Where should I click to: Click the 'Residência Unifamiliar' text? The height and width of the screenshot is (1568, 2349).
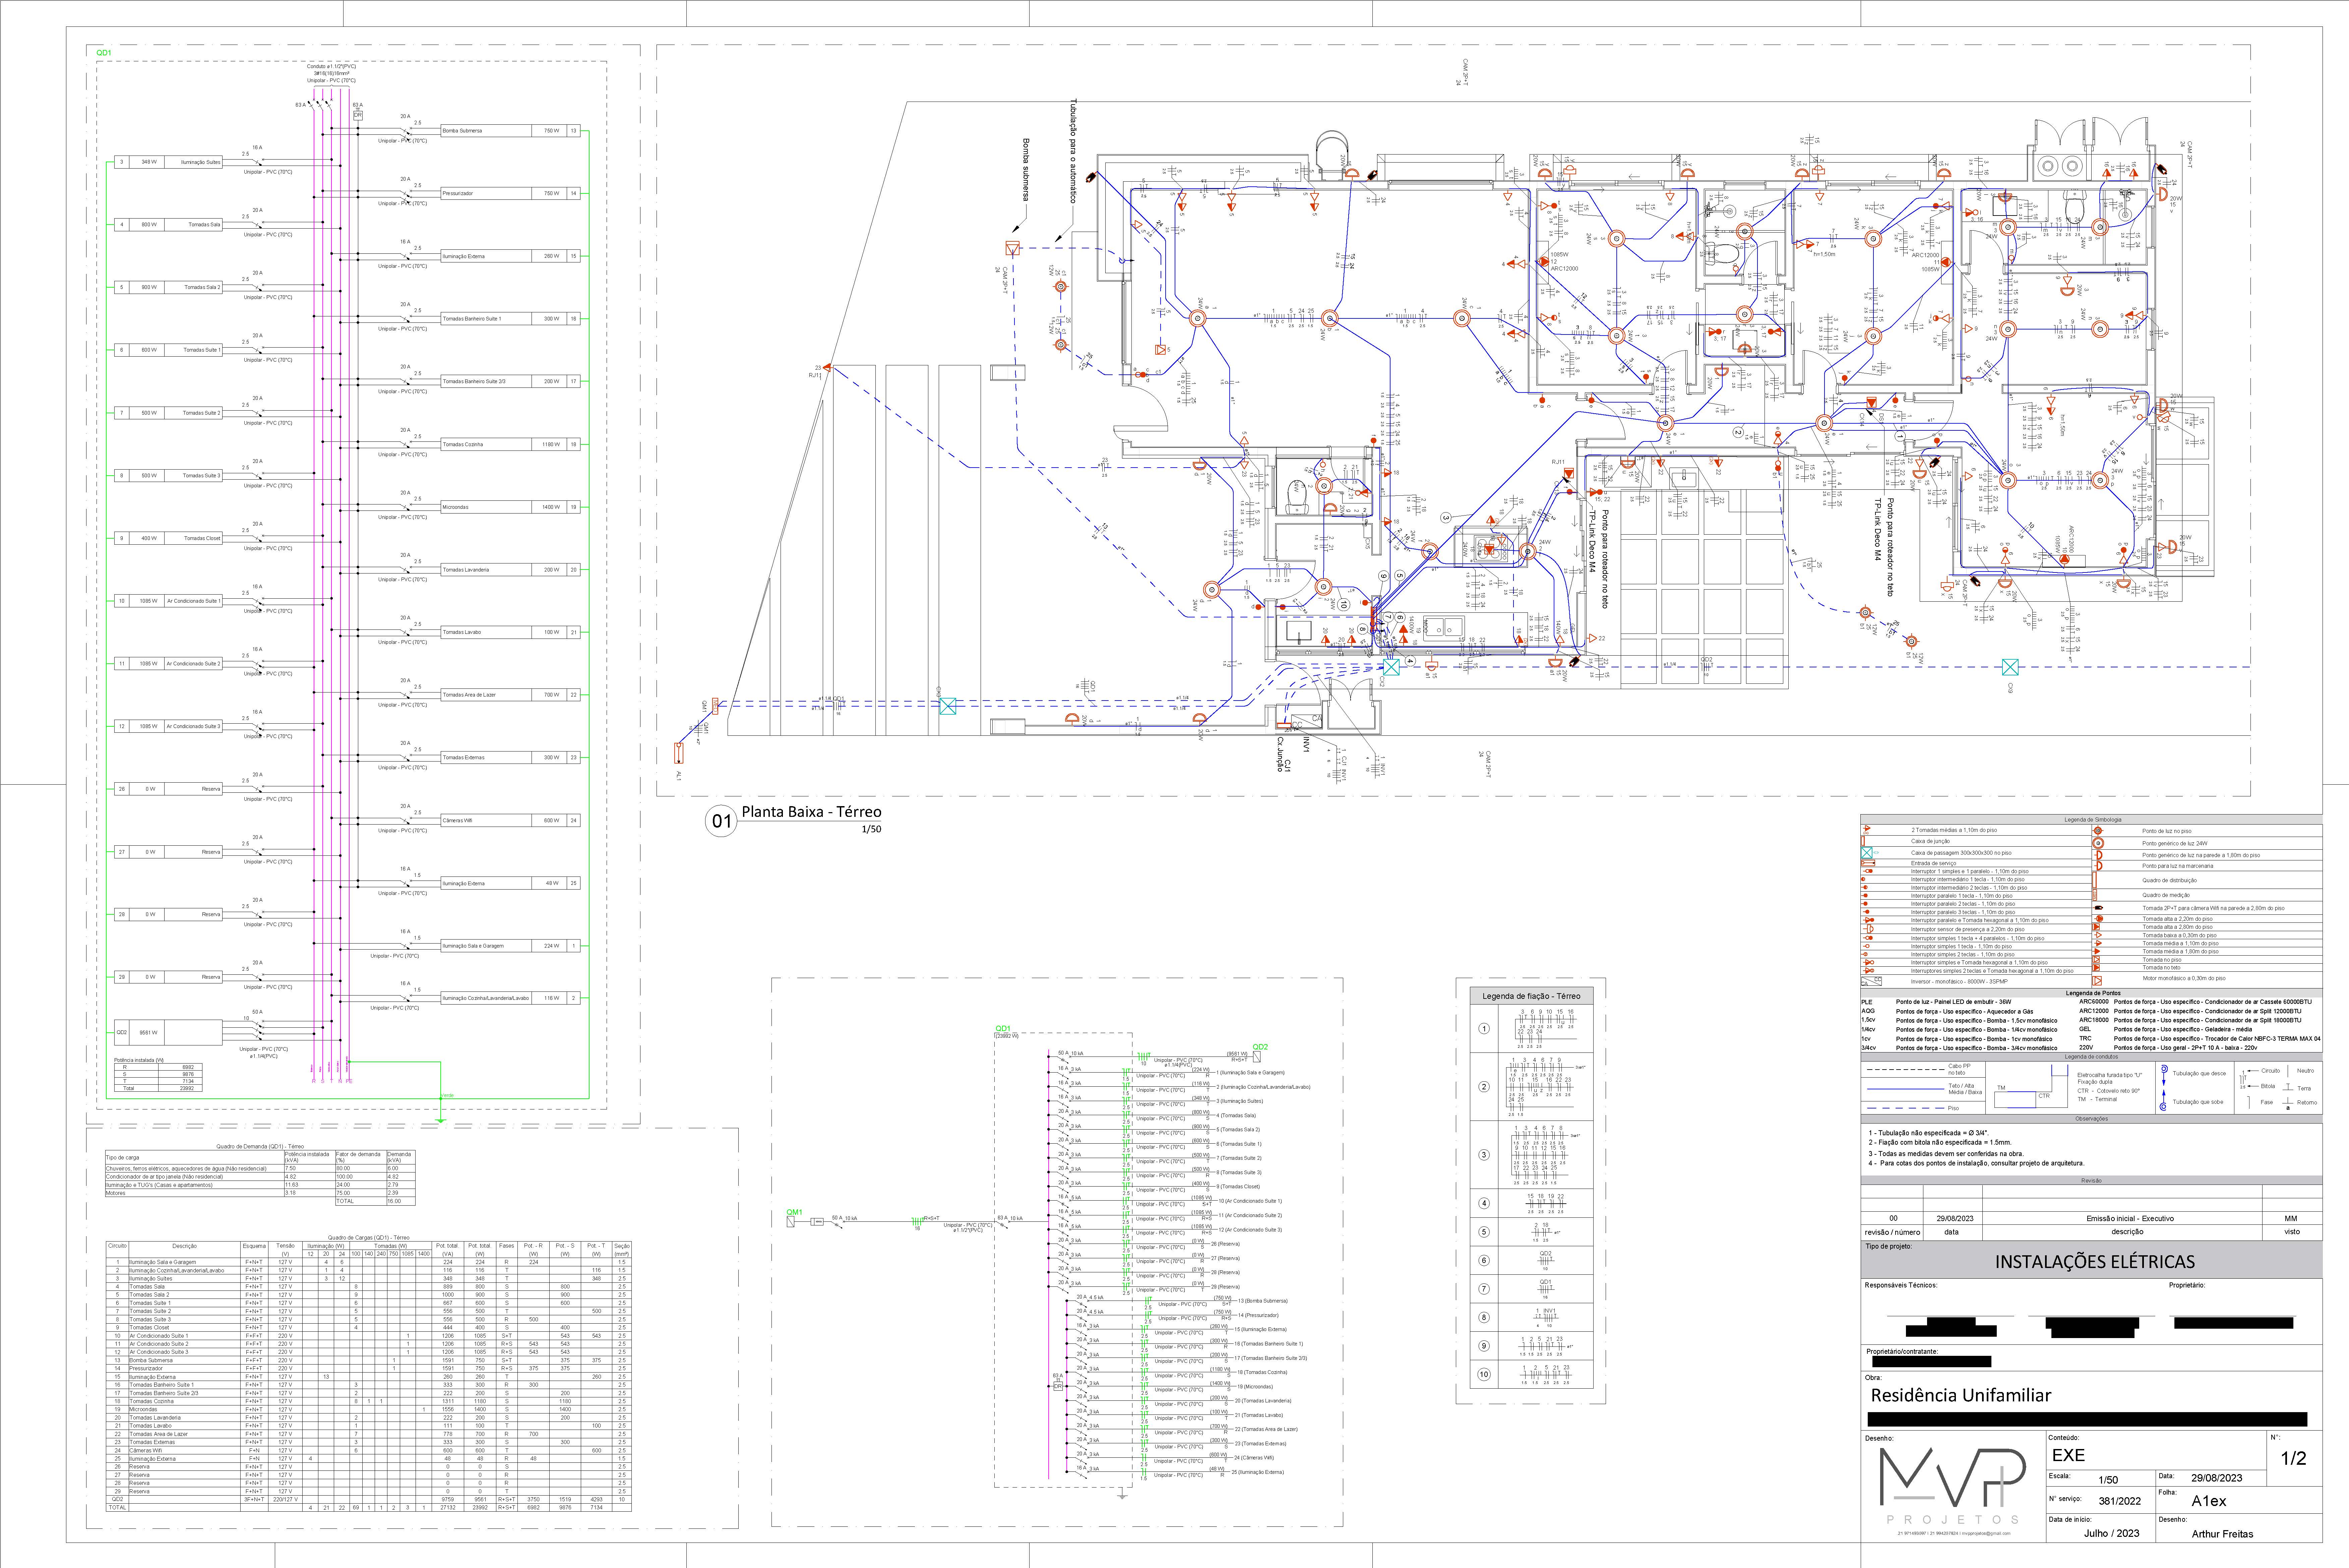(1961, 1395)
